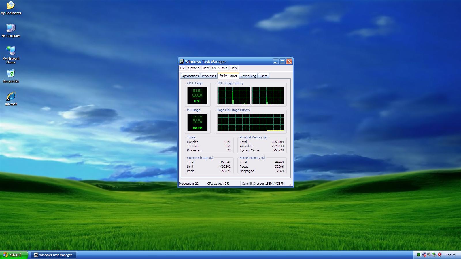Click the disconnected network tray icon
Image resolution: width=461 pixels, height=259 pixels.
pos(424,254)
